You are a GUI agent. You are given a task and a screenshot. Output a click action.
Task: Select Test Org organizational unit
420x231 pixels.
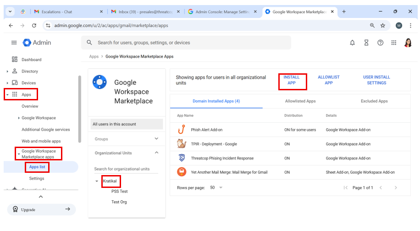[119, 202]
